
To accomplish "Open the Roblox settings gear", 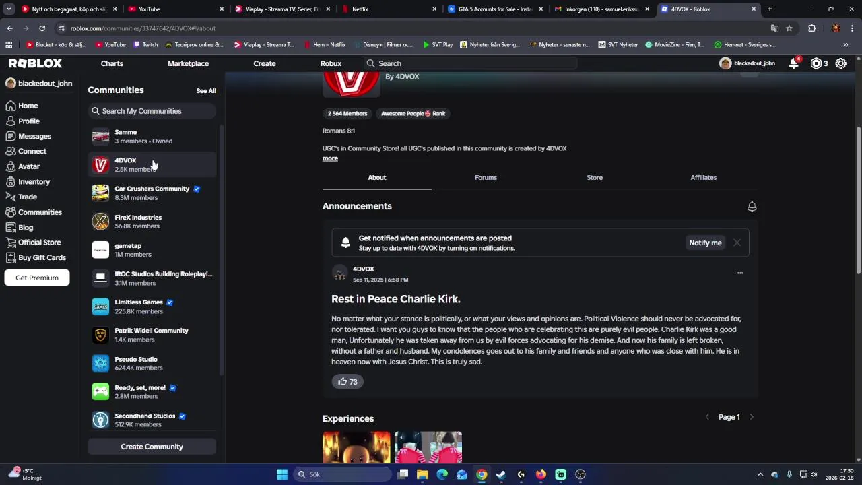I will [841, 63].
